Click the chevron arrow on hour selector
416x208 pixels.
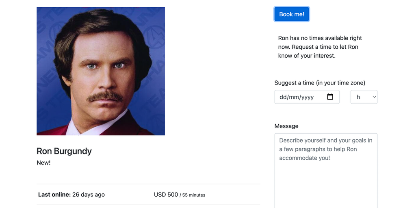click(374, 97)
